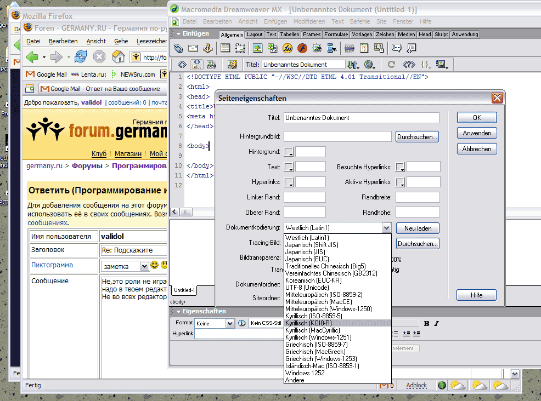Click the Linker Rand input field

[x=305, y=197]
